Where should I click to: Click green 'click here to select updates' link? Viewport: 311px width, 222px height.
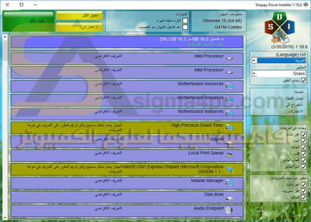[205, 44]
